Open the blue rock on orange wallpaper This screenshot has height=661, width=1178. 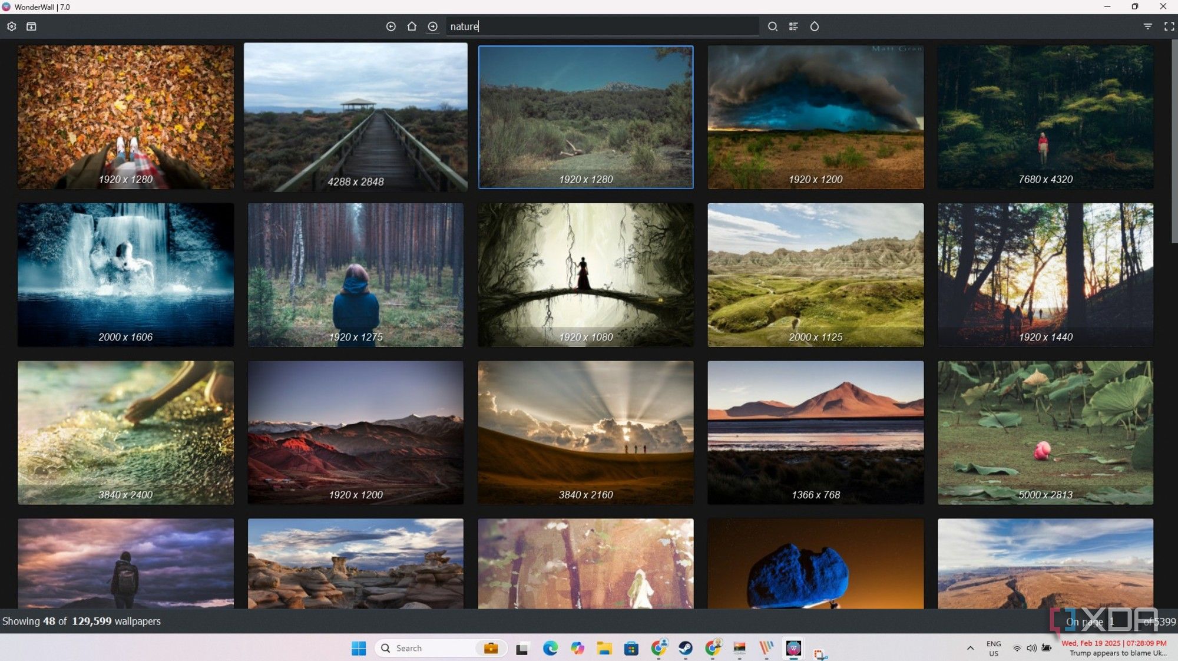point(816,564)
